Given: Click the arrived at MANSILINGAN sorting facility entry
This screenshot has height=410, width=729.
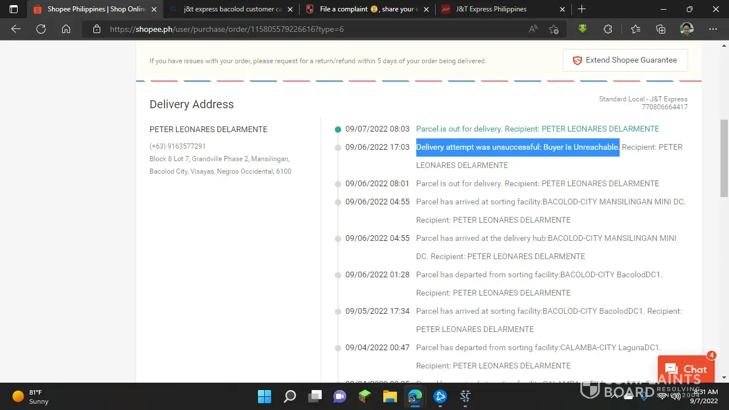Looking at the screenshot, I should (x=551, y=211).
